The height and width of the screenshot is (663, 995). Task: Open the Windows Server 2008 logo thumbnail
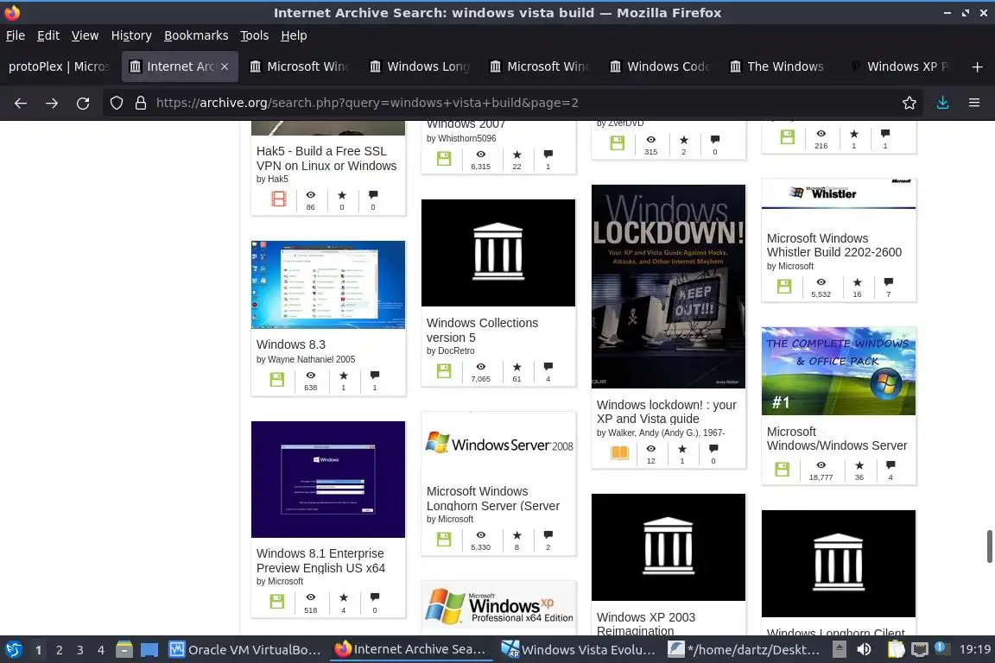coord(498,444)
